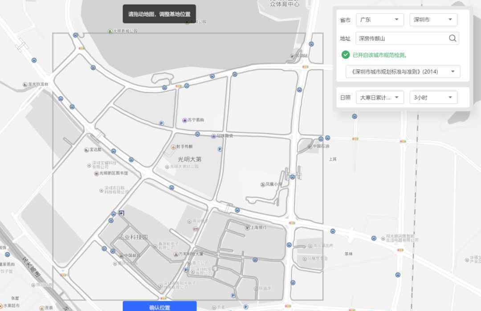Expand the 《深圳市城市规划标准与准则》(2014) dropdown
The width and height of the screenshot is (481, 311).
(403, 72)
